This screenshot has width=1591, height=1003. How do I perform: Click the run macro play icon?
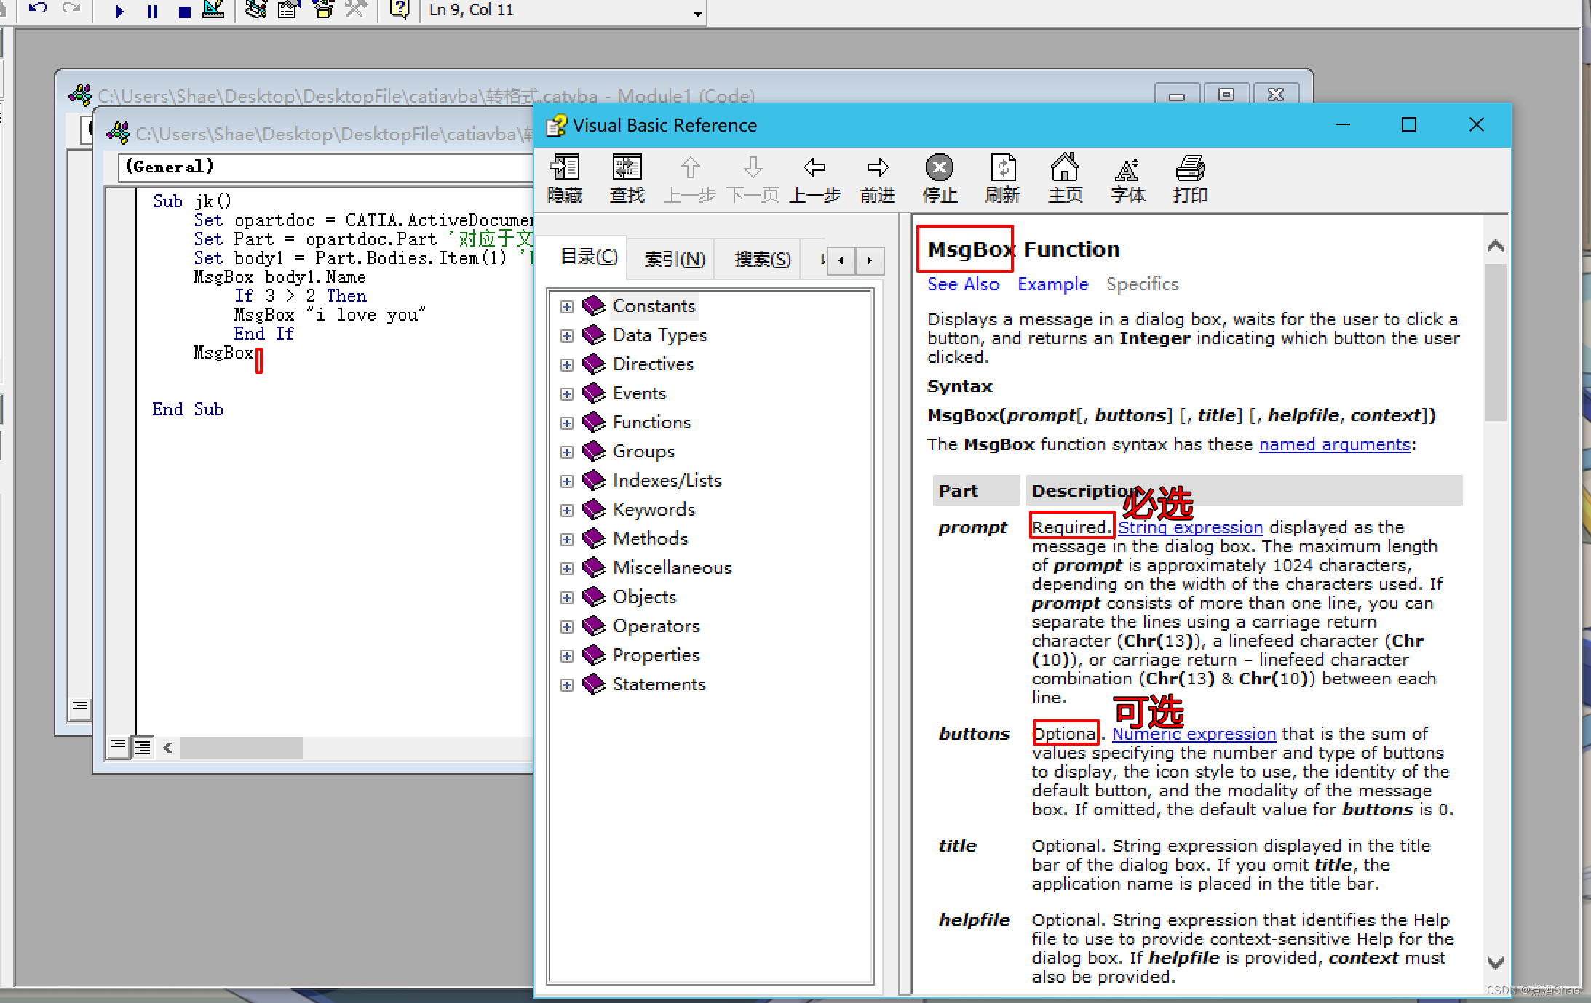point(119,11)
